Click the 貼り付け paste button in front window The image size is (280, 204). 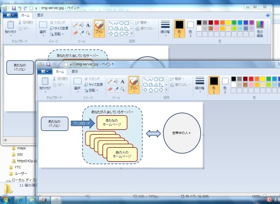click(x=45, y=84)
